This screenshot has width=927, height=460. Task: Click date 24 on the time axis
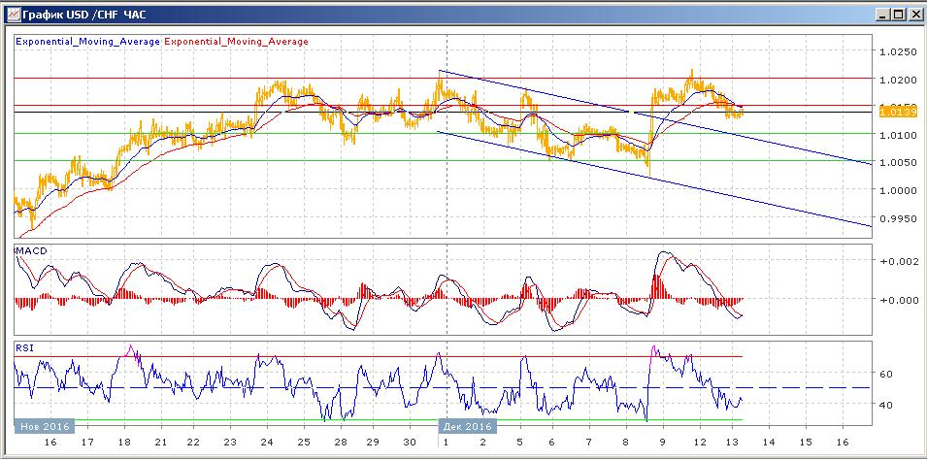[x=266, y=442]
